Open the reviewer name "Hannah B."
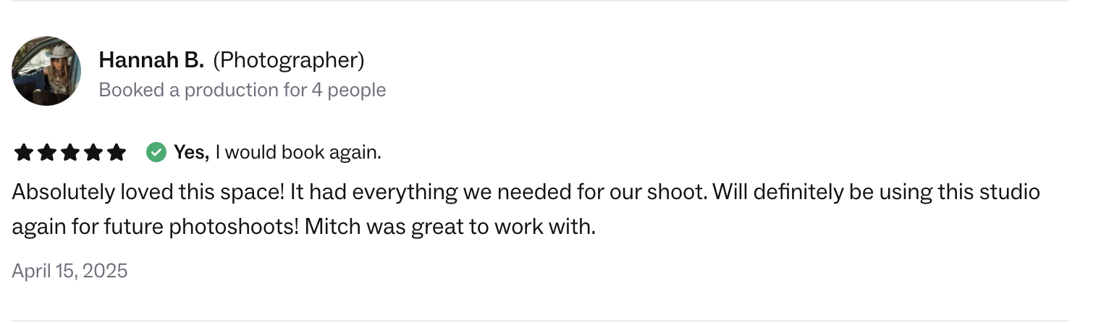 151,60
